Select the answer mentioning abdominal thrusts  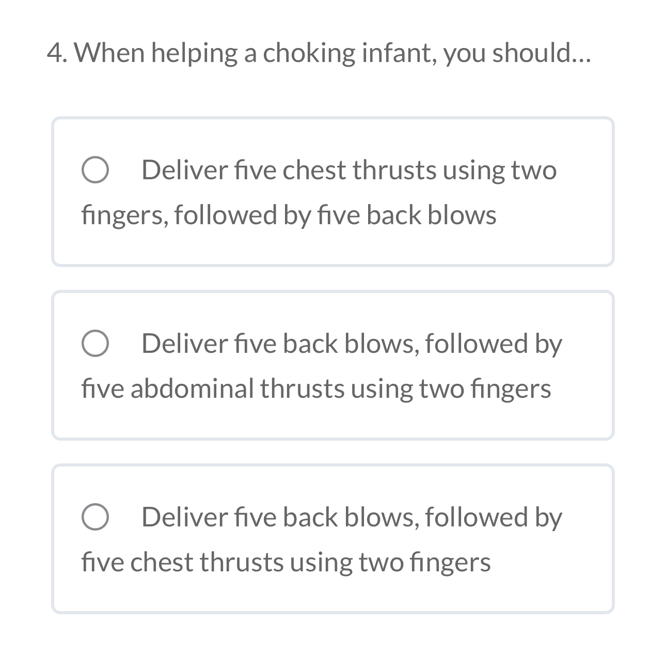(333, 365)
